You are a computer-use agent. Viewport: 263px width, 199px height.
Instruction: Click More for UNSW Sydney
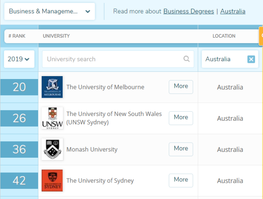click(x=181, y=118)
